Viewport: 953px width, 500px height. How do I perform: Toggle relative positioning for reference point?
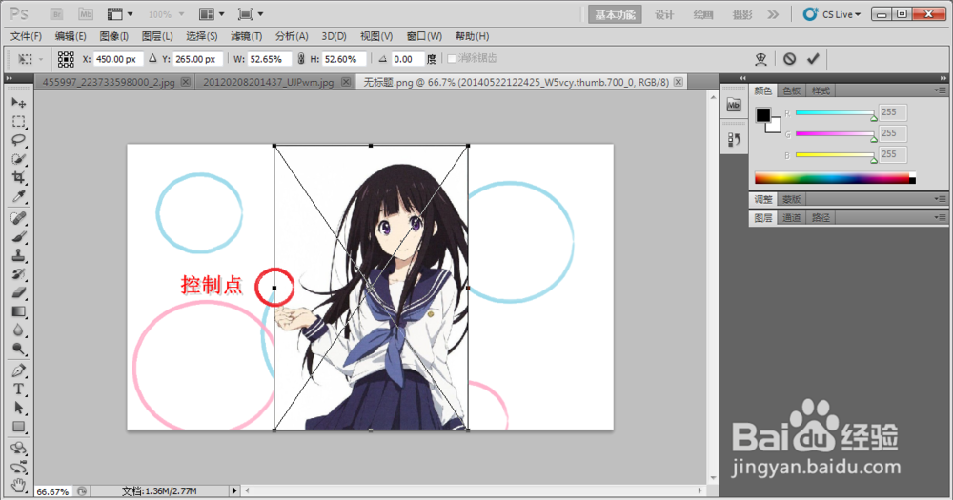click(x=152, y=59)
